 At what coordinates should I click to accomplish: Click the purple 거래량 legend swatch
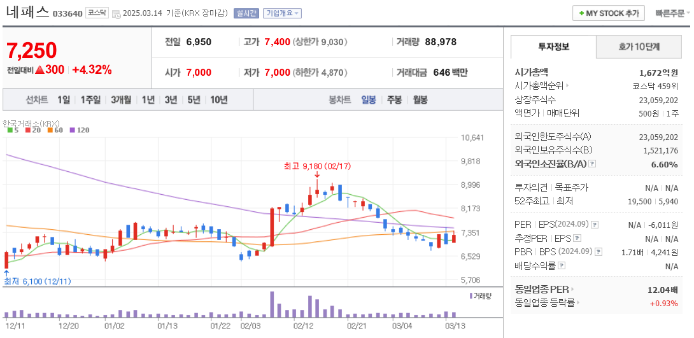pos(471,295)
